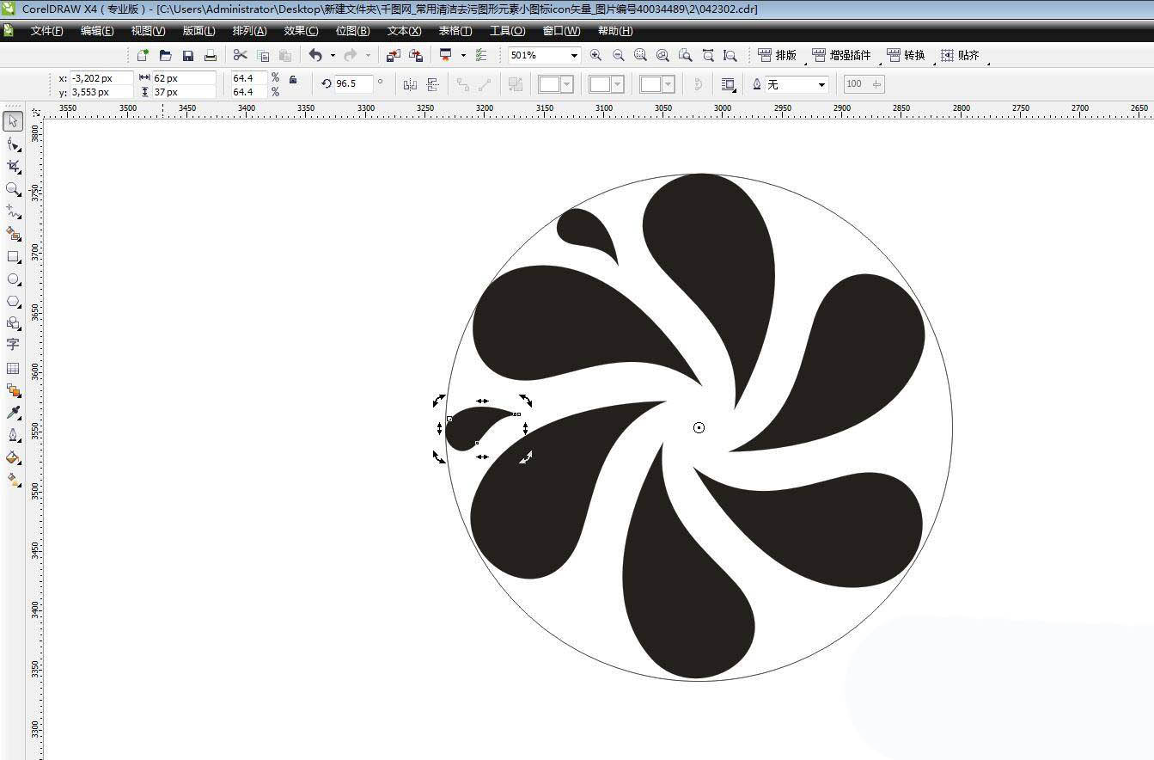Activate the Eyedropper tool

click(x=13, y=413)
